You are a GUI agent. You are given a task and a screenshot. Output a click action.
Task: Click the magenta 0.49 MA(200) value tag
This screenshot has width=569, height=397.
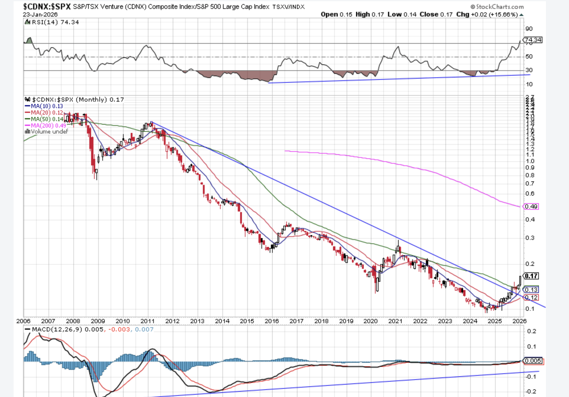coord(531,206)
